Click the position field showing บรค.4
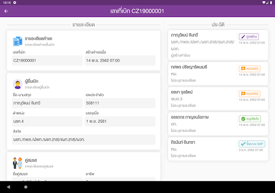 [x=47, y=121]
